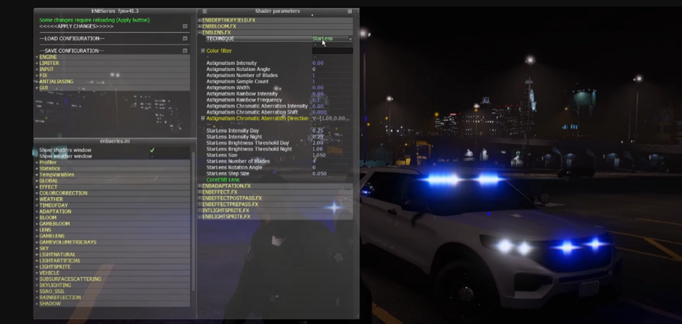This screenshot has height=324, width=682.
Task: Open the TECHNIQUE dropdown showing StarLens
Action: 332,39
